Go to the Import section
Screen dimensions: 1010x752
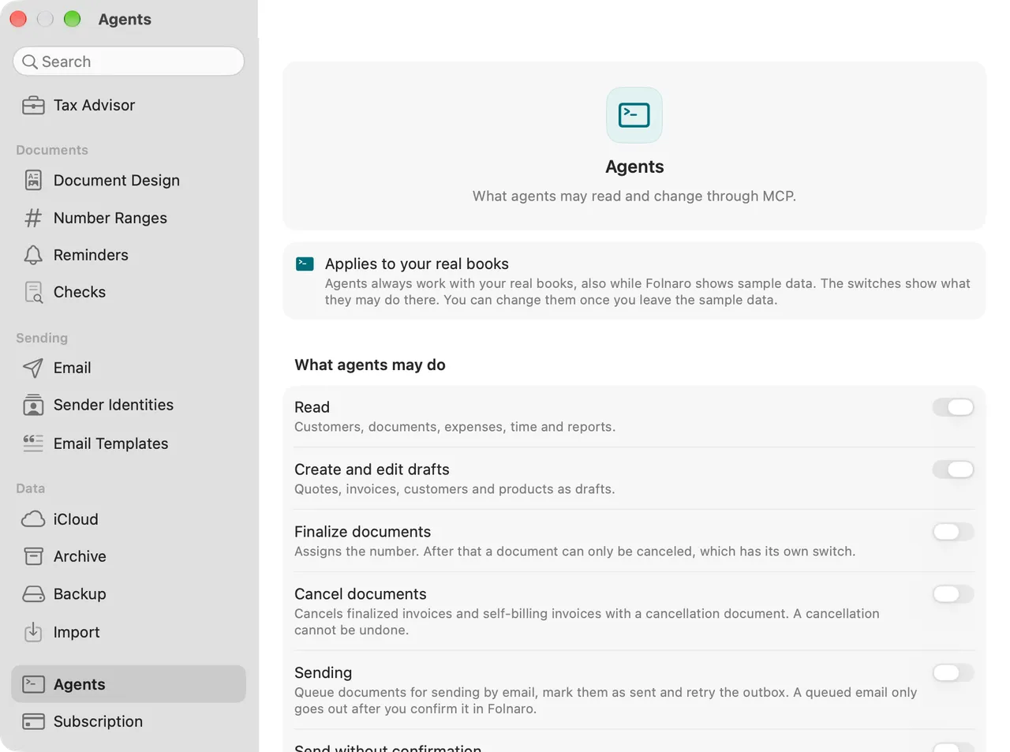coord(129,632)
